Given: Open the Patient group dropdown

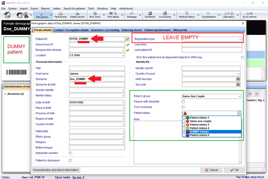Looking at the screenshot, I should [239, 96].
